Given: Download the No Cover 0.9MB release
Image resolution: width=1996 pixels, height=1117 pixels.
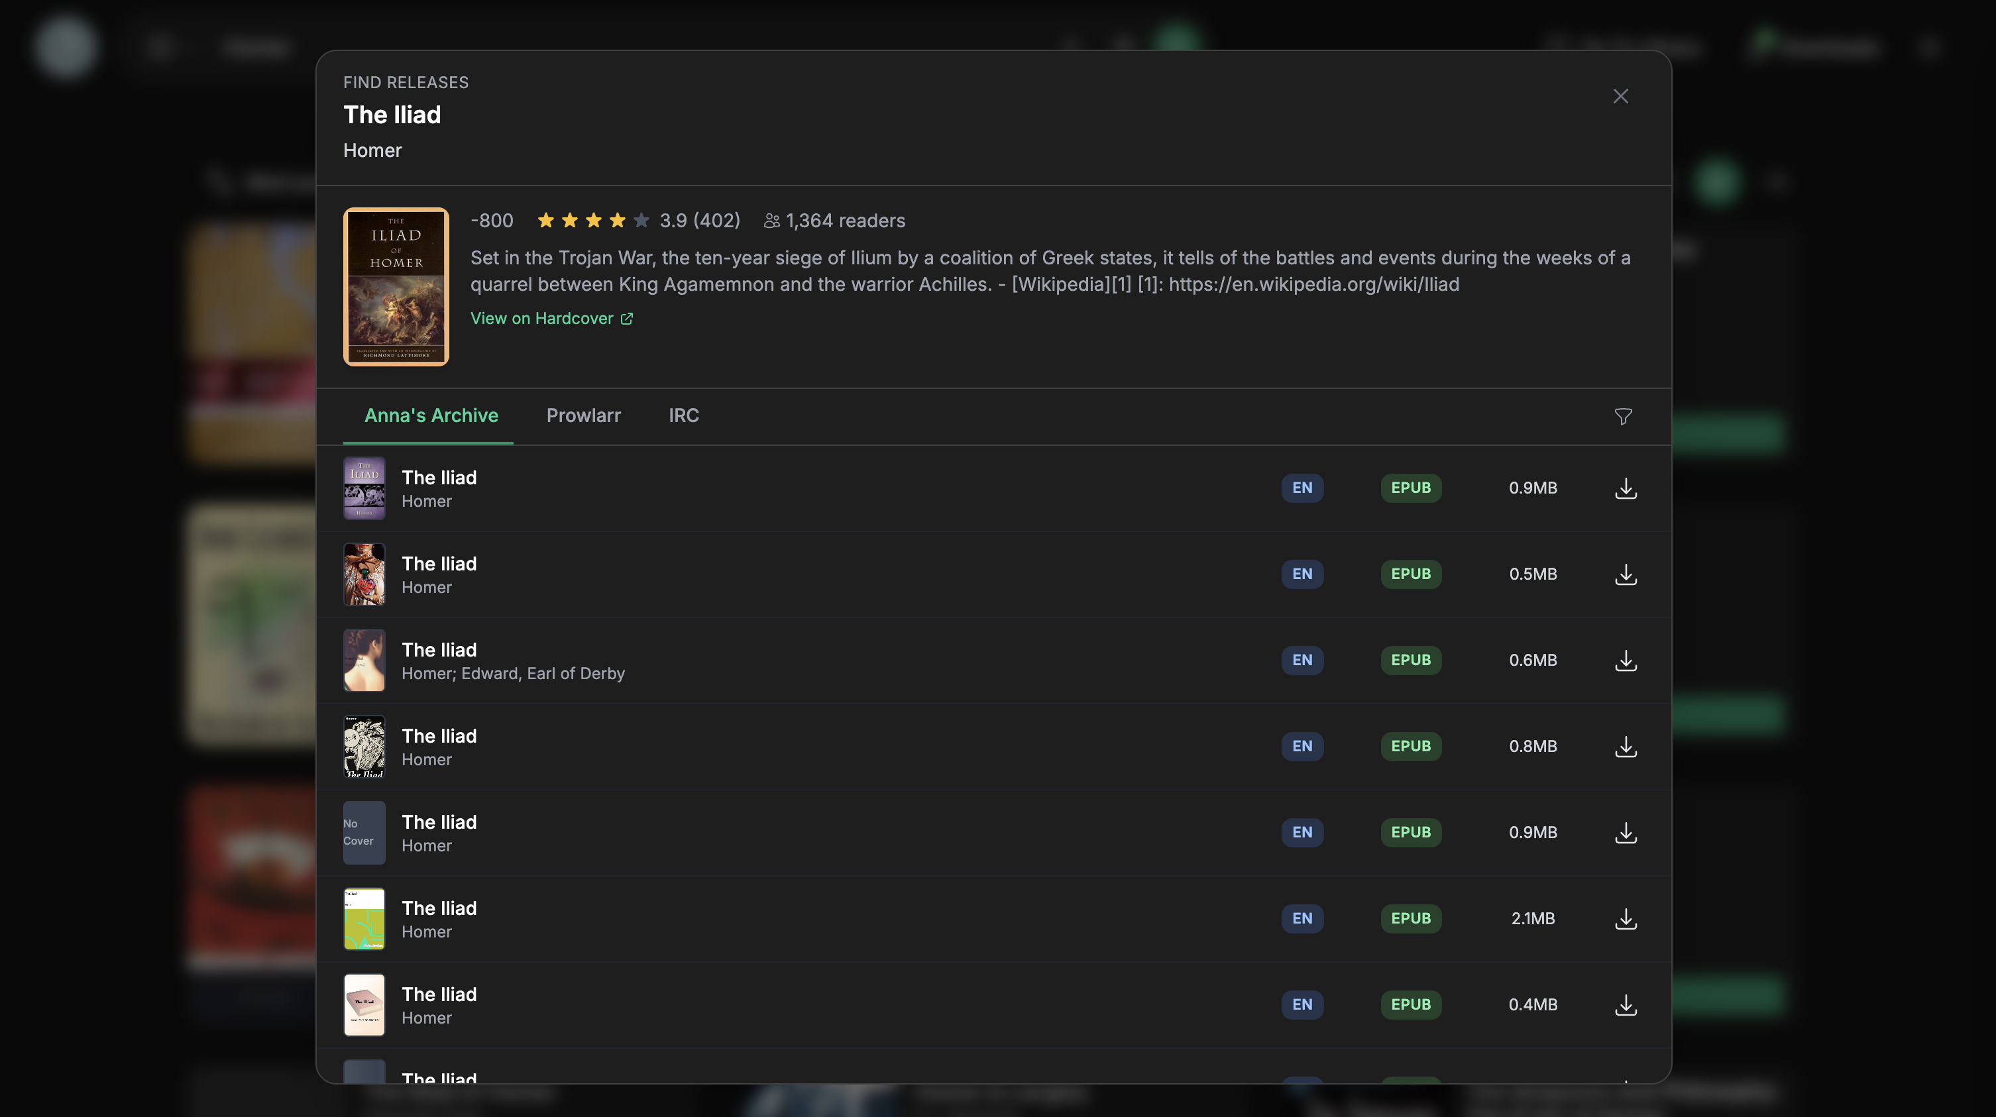Looking at the screenshot, I should point(1626,832).
